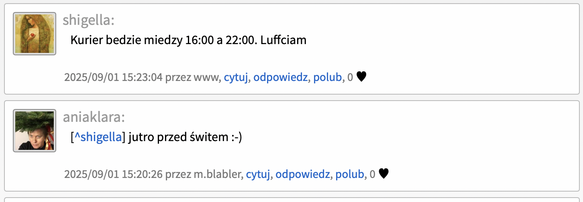This screenshot has height=202, width=583.
Task: Quote shigella's post with cytuj
Action: [235, 77]
